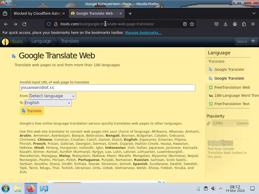Click the link chain icon beside Links

(208, 123)
